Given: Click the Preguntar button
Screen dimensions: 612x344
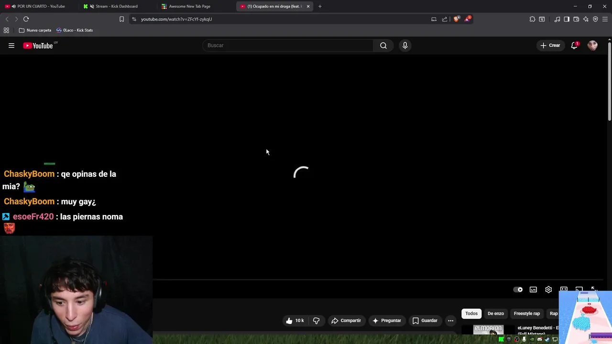Looking at the screenshot, I should coord(387,321).
